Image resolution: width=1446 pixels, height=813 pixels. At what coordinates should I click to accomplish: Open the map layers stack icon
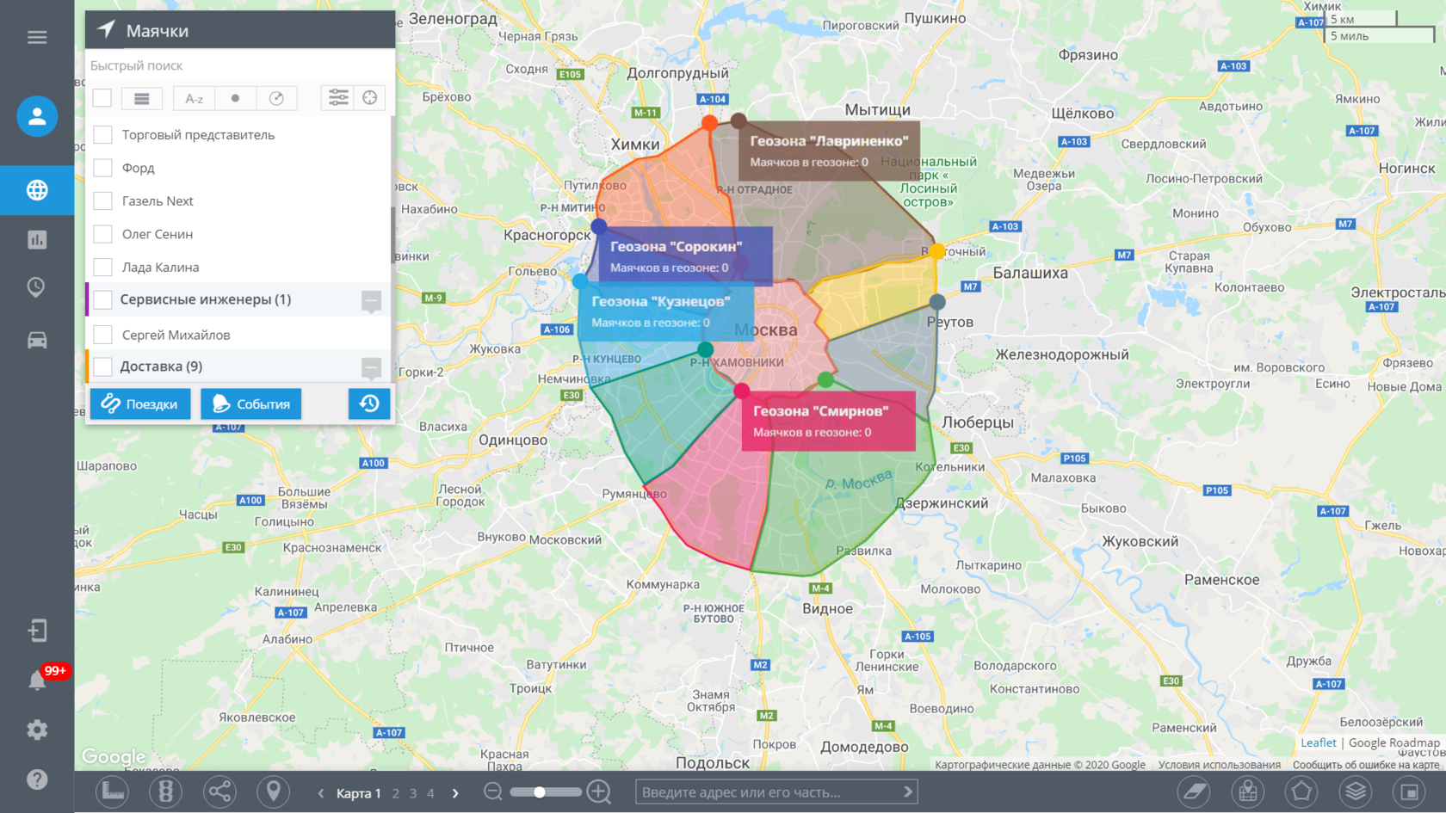[1356, 791]
